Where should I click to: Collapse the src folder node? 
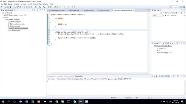pyautogui.click(x=3, y=17)
